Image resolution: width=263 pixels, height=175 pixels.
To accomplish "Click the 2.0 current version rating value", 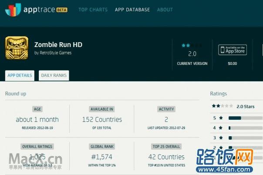I will click(192, 54).
